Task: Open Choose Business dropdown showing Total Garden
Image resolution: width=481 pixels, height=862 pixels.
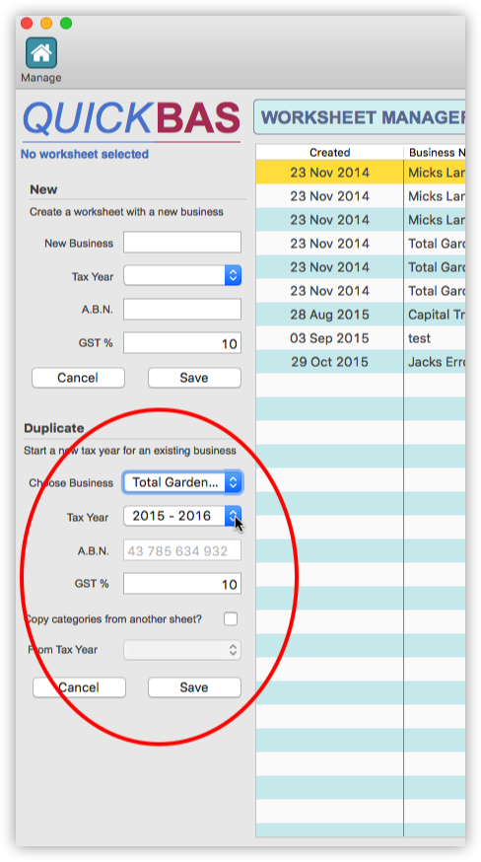Action: pyautogui.click(x=182, y=482)
